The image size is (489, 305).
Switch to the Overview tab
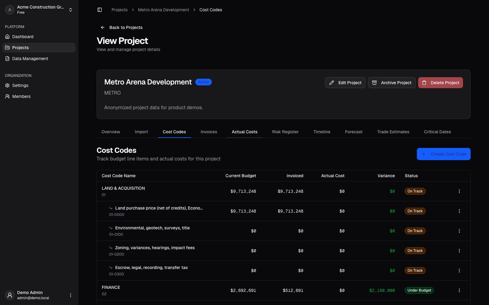coord(111,132)
